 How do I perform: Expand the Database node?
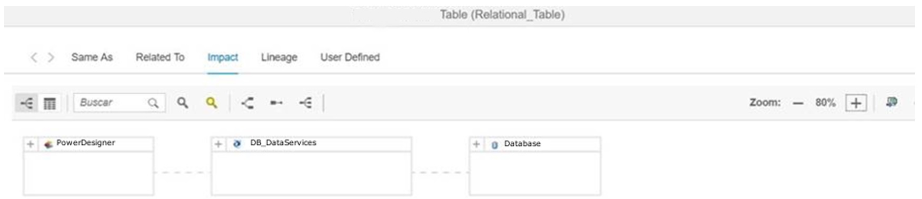[x=476, y=144]
